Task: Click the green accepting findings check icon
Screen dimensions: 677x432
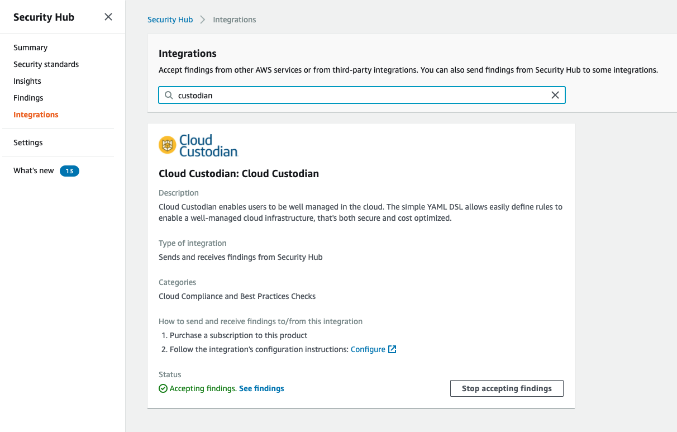Action: [163, 388]
